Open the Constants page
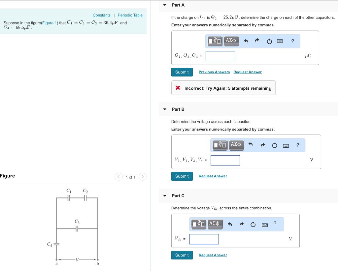The width and height of the screenshot is (338, 271). coord(101,15)
